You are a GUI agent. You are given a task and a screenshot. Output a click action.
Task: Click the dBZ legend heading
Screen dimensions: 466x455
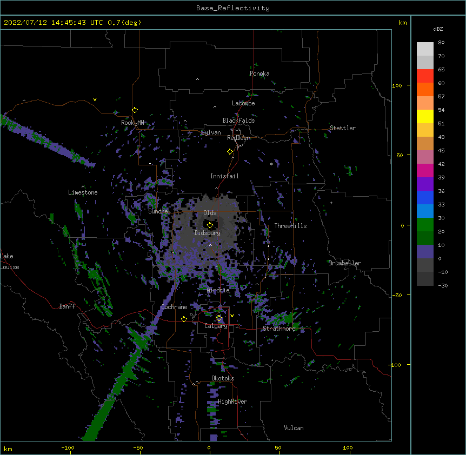click(x=438, y=29)
